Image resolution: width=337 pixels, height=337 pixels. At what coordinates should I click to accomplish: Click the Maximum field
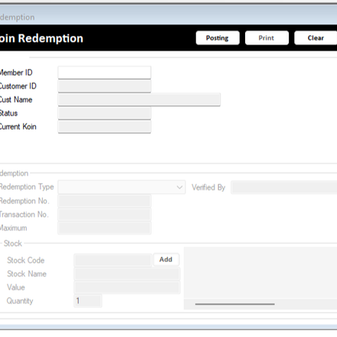(x=104, y=228)
